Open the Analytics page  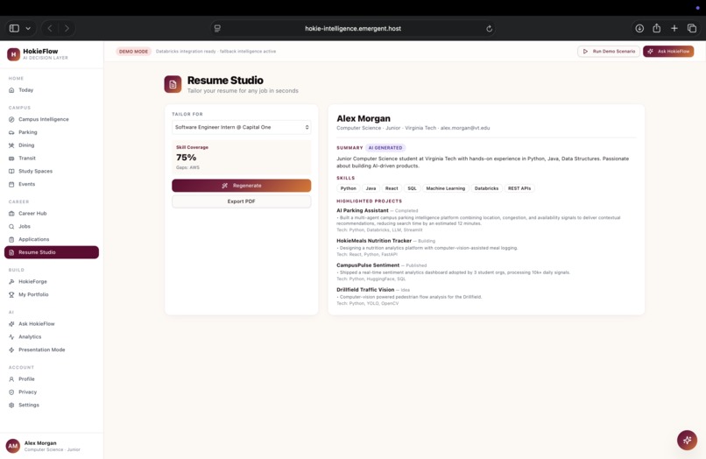click(52, 337)
